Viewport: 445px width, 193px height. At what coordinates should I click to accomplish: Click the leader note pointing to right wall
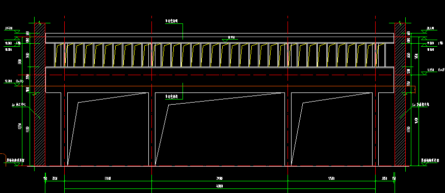tap(421, 105)
